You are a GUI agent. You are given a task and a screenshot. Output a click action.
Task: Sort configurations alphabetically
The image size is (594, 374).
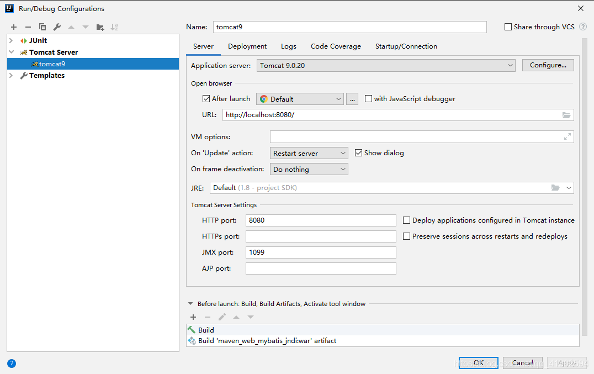click(114, 27)
